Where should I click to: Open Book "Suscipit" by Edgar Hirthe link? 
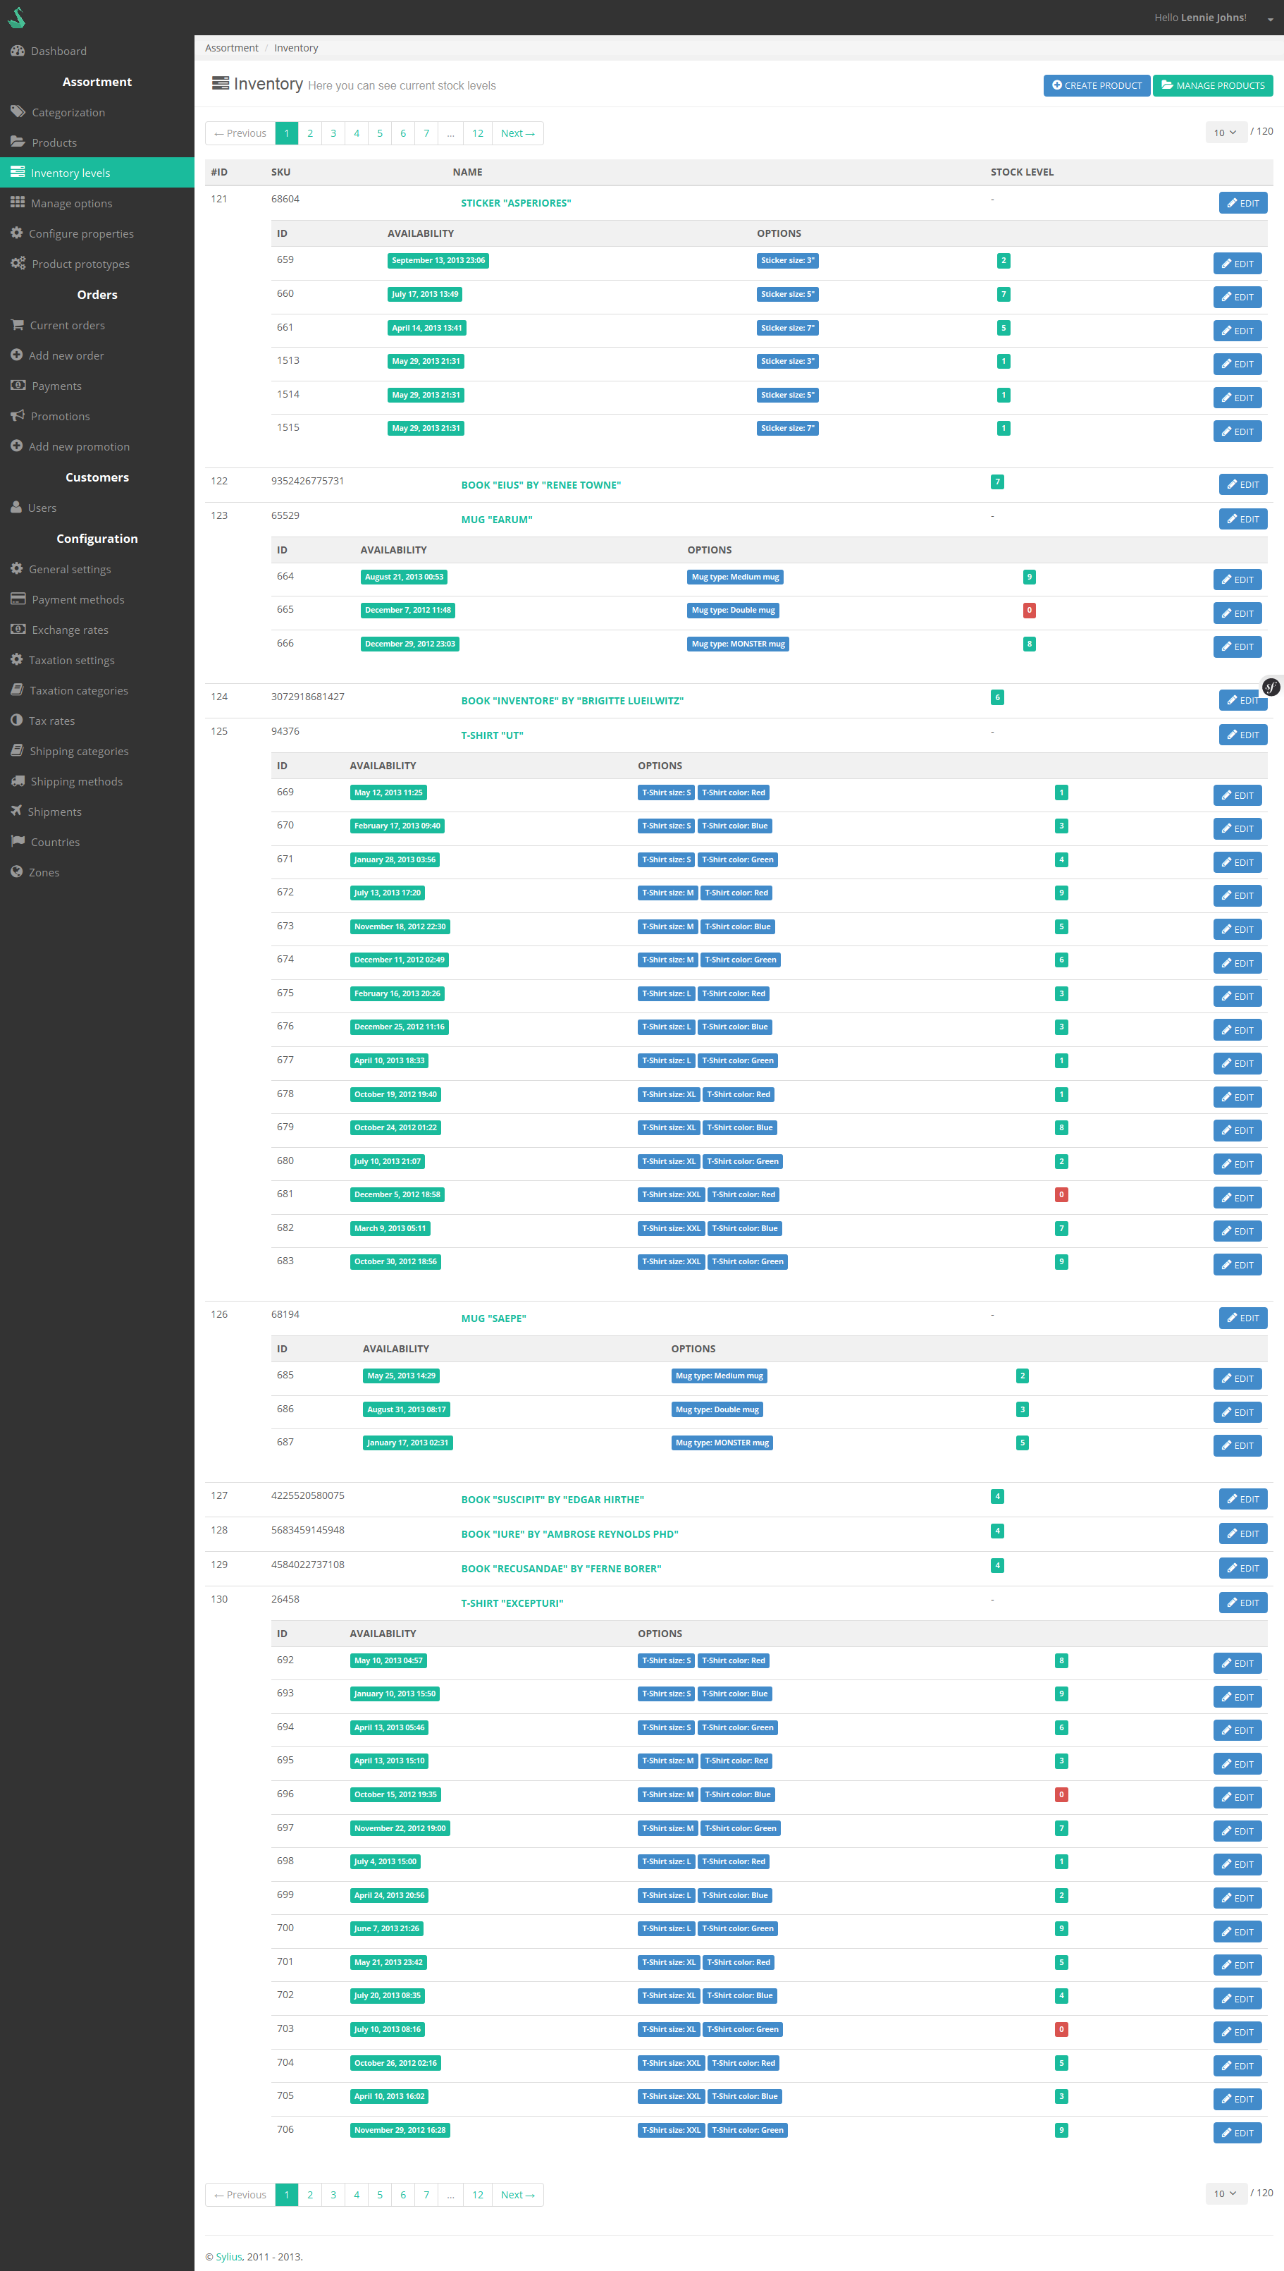[552, 1500]
